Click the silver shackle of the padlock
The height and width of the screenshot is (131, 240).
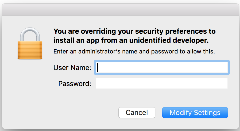tap(30, 34)
